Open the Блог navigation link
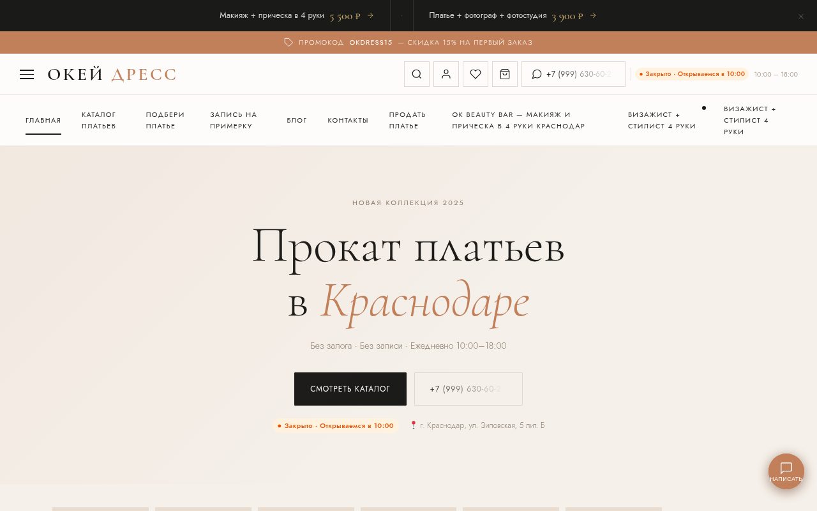Viewport: 817px width, 511px height. pyautogui.click(x=297, y=120)
